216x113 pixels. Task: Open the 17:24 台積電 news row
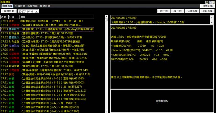pos(47,62)
